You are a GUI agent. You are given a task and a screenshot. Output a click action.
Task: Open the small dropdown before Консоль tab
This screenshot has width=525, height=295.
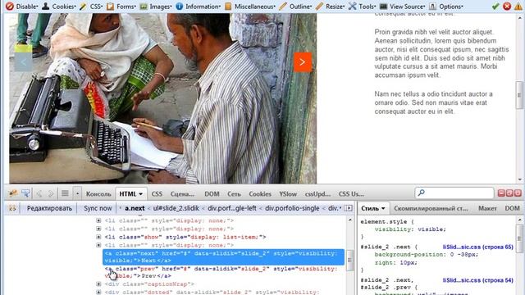pos(77,193)
